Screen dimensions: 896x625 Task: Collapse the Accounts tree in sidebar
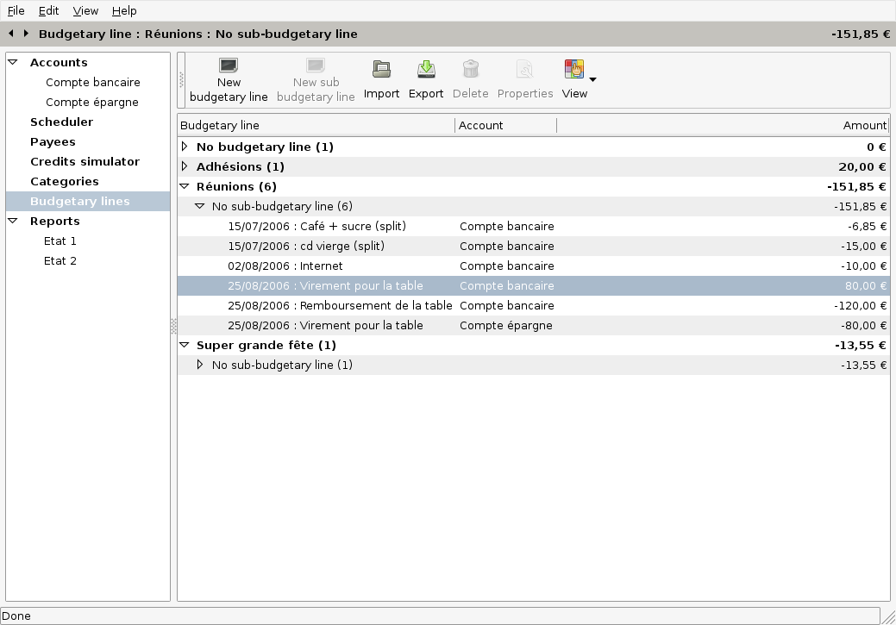(13, 63)
